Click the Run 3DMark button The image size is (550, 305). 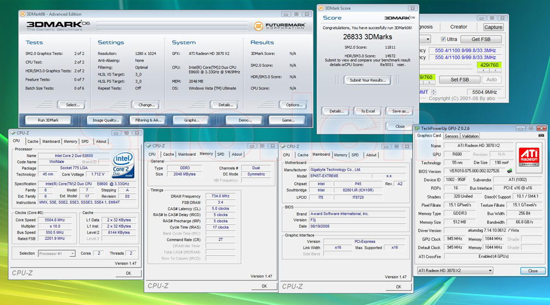[x=48, y=120]
